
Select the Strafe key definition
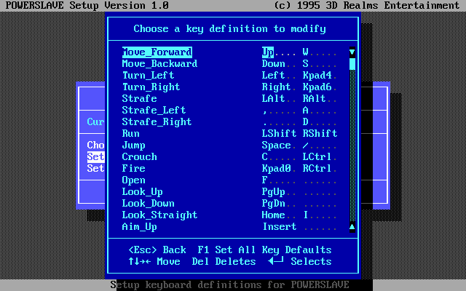coord(139,99)
